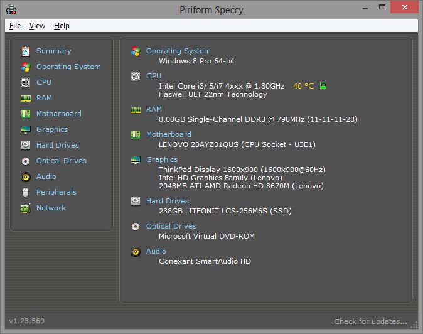This screenshot has width=423, height=334.
Task: Click the CPU chip icon in summary panel
Action: [136, 77]
